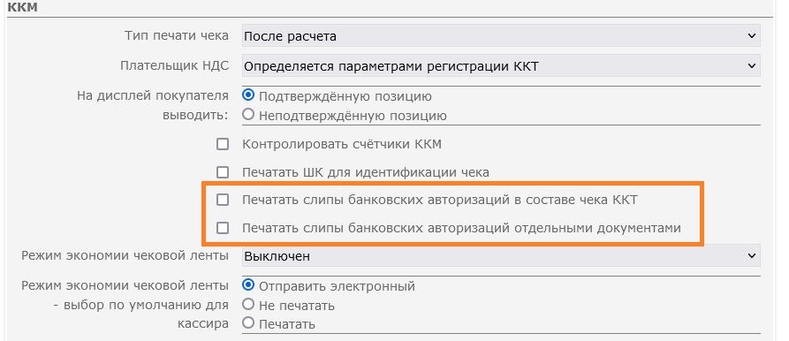Expand the 'Плательщик НДС' combo box

501,66
